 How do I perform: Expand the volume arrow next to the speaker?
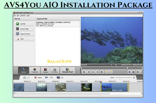pyautogui.click(x=141, y=72)
